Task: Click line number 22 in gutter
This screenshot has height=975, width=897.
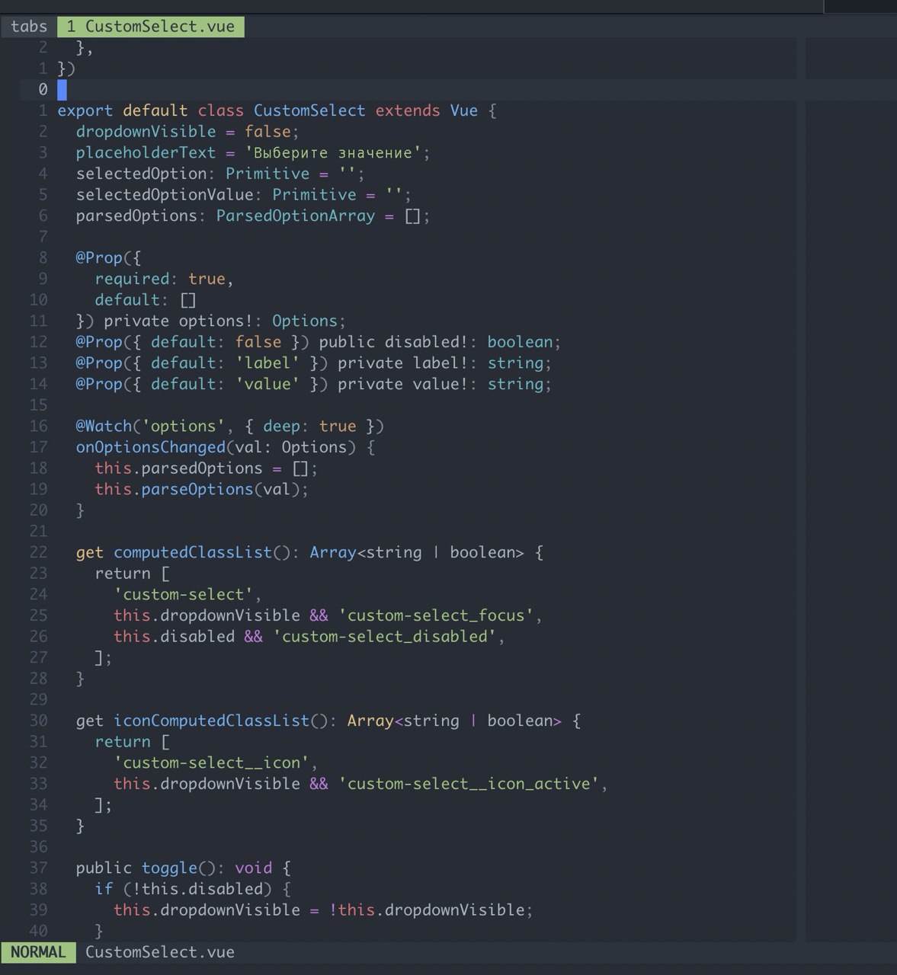Action: click(38, 553)
